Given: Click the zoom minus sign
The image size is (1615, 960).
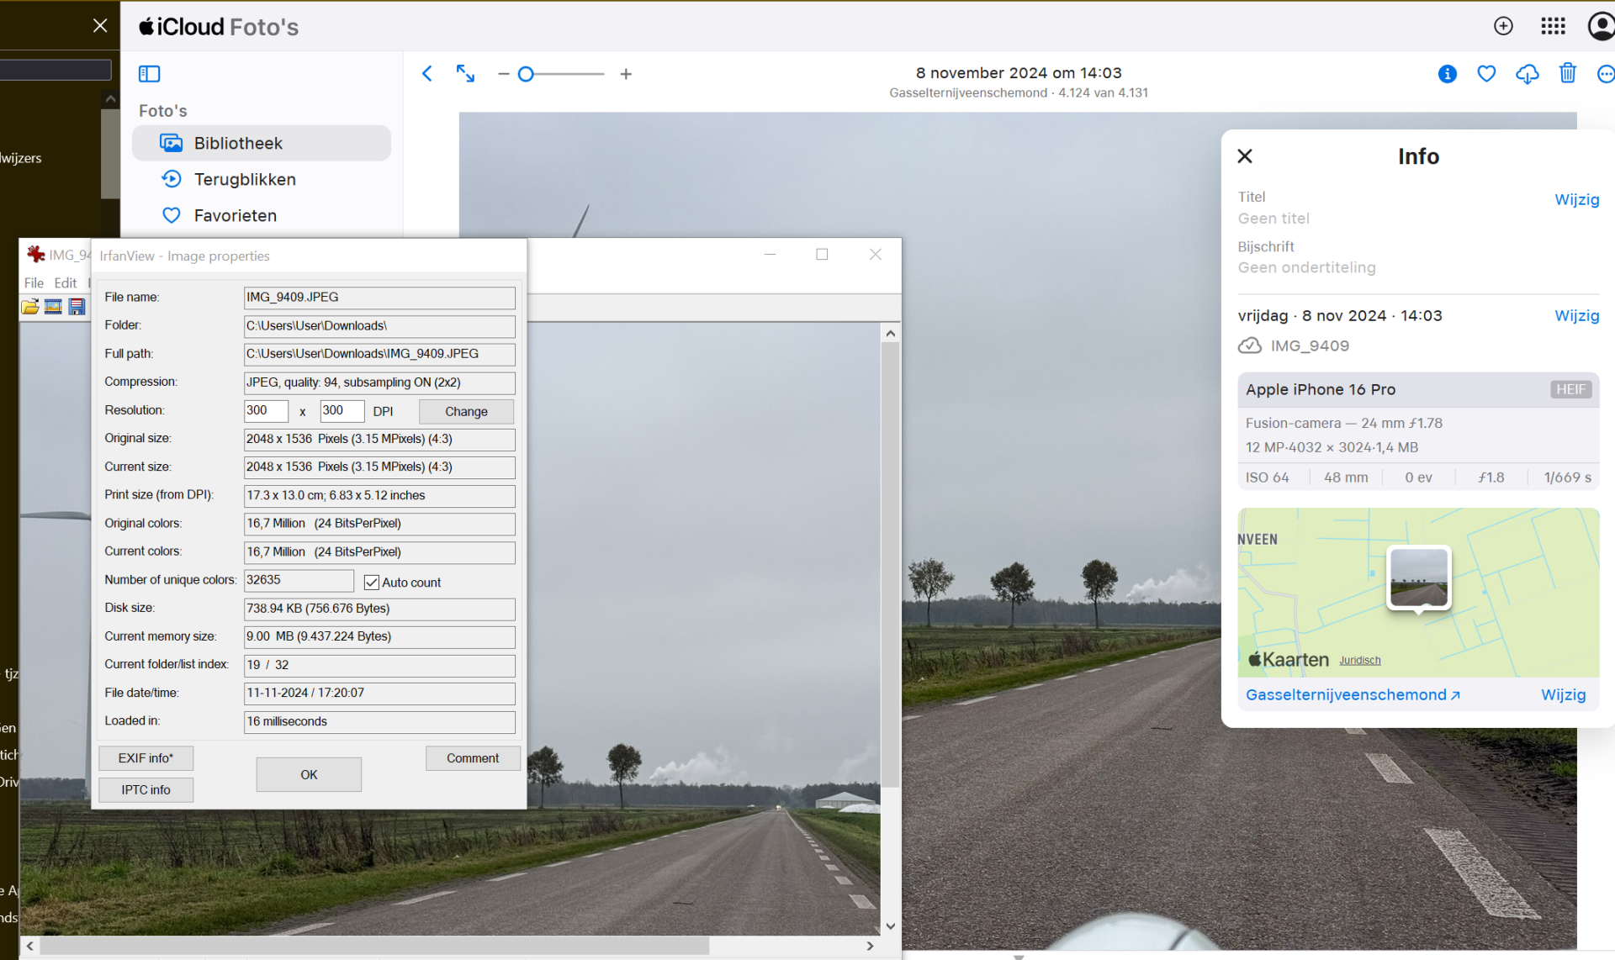Looking at the screenshot, I should coord(503,74).
